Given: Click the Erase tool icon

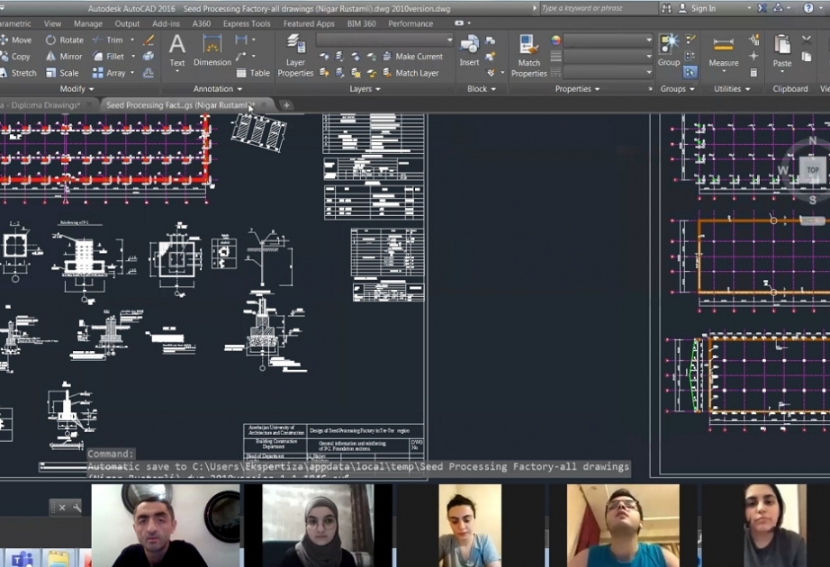Looking at the screenshot, I should click(x=149, y=40).
